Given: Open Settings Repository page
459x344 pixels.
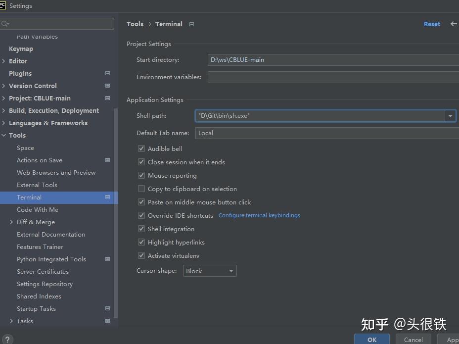Looking at the screenshot, I should tap(45, 284).
